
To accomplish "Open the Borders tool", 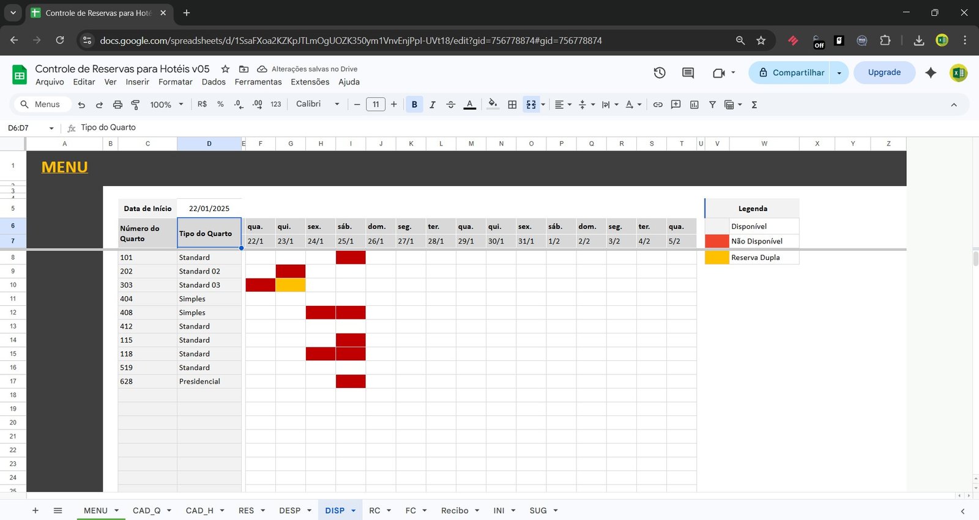I will [x=512, y=105].
